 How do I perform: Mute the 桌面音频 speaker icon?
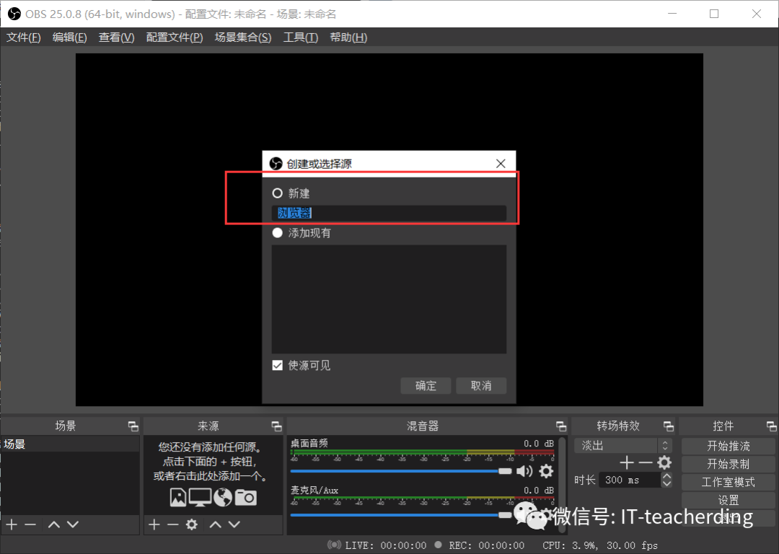(x=524, y=471)
